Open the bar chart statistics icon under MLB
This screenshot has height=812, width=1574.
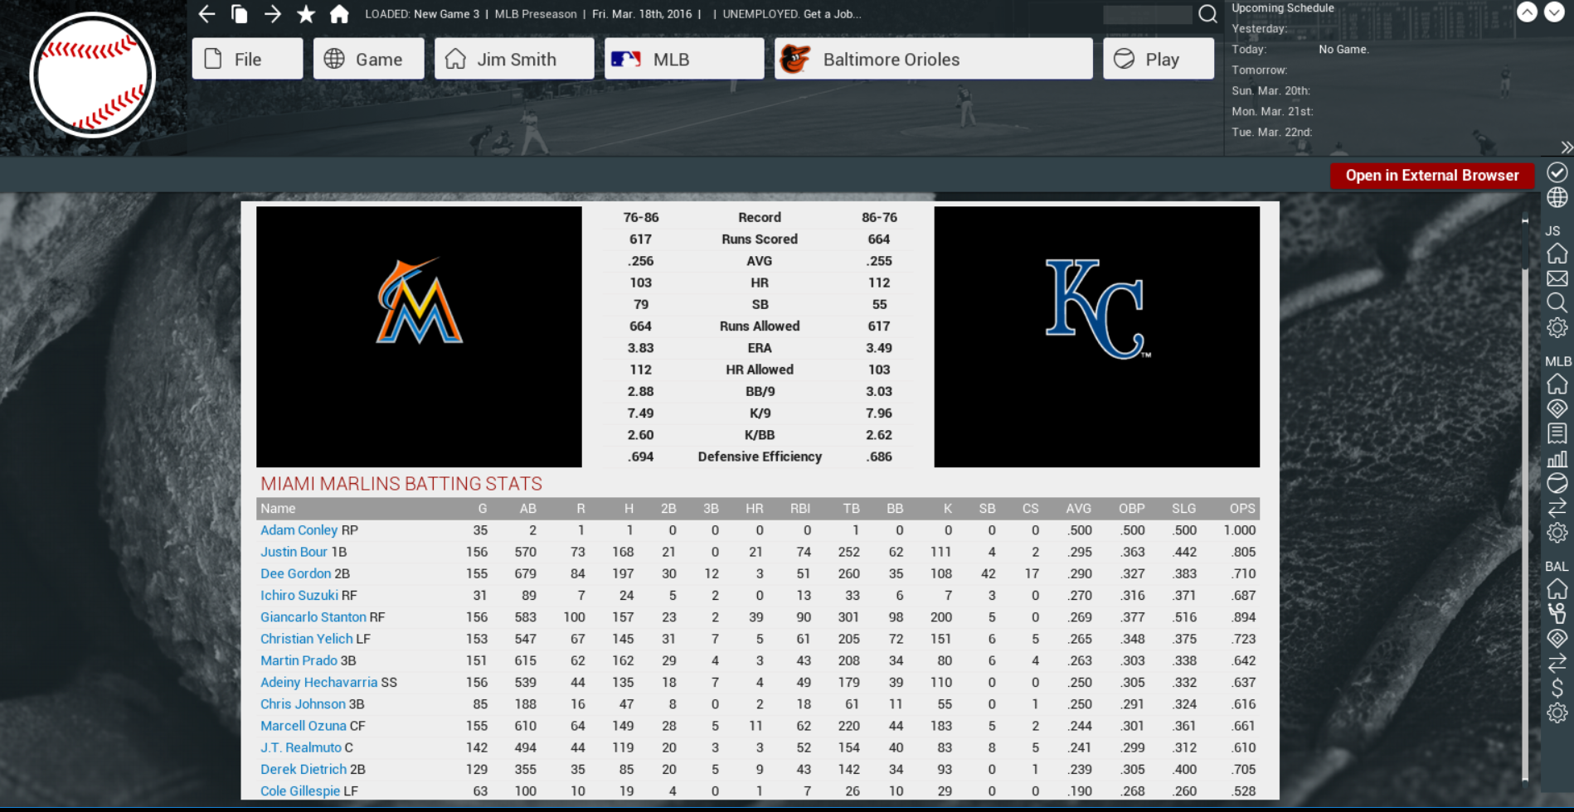1557,458
